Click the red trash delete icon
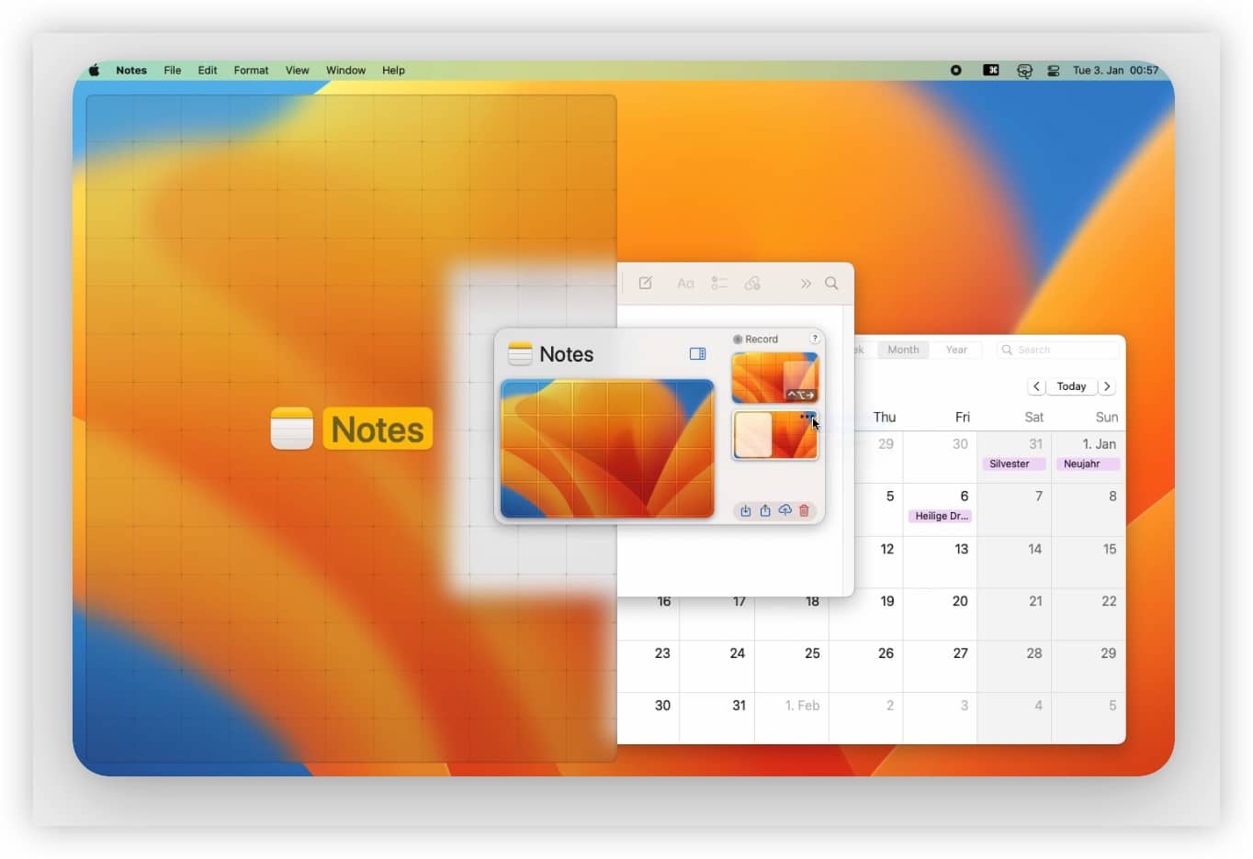 click(x=804, y=510)
